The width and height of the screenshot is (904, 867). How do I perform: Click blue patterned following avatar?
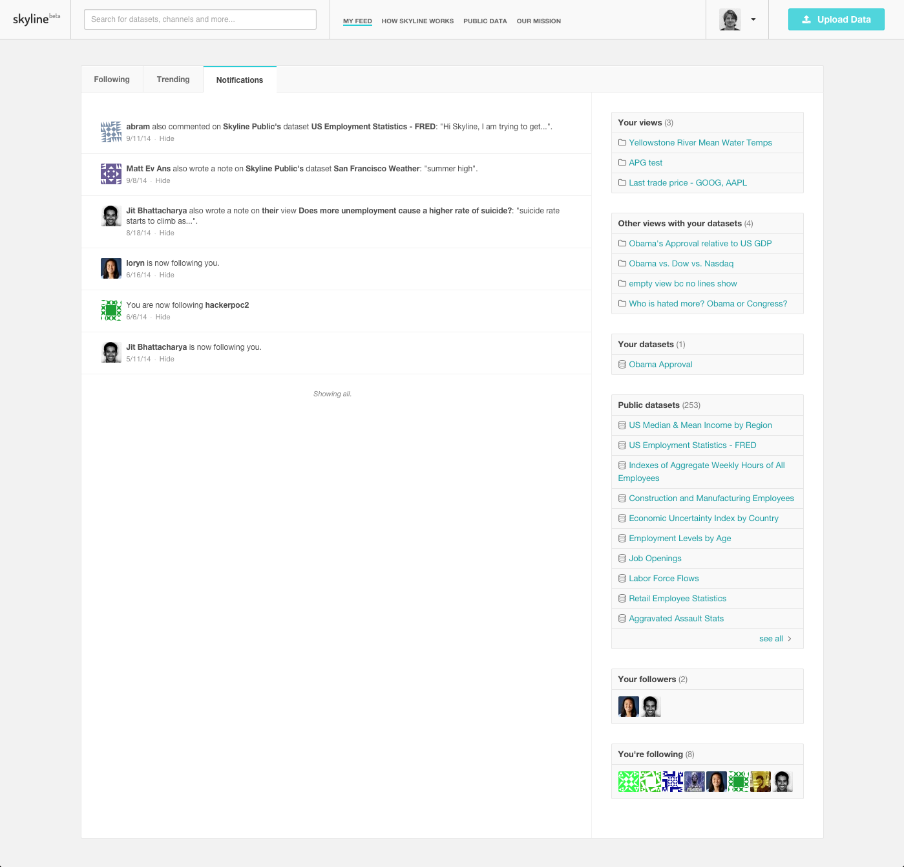click(673, 782)
